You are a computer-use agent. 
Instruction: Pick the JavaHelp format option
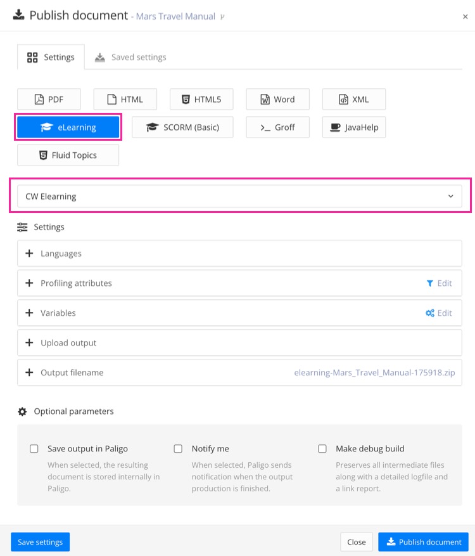click(353, 127)
